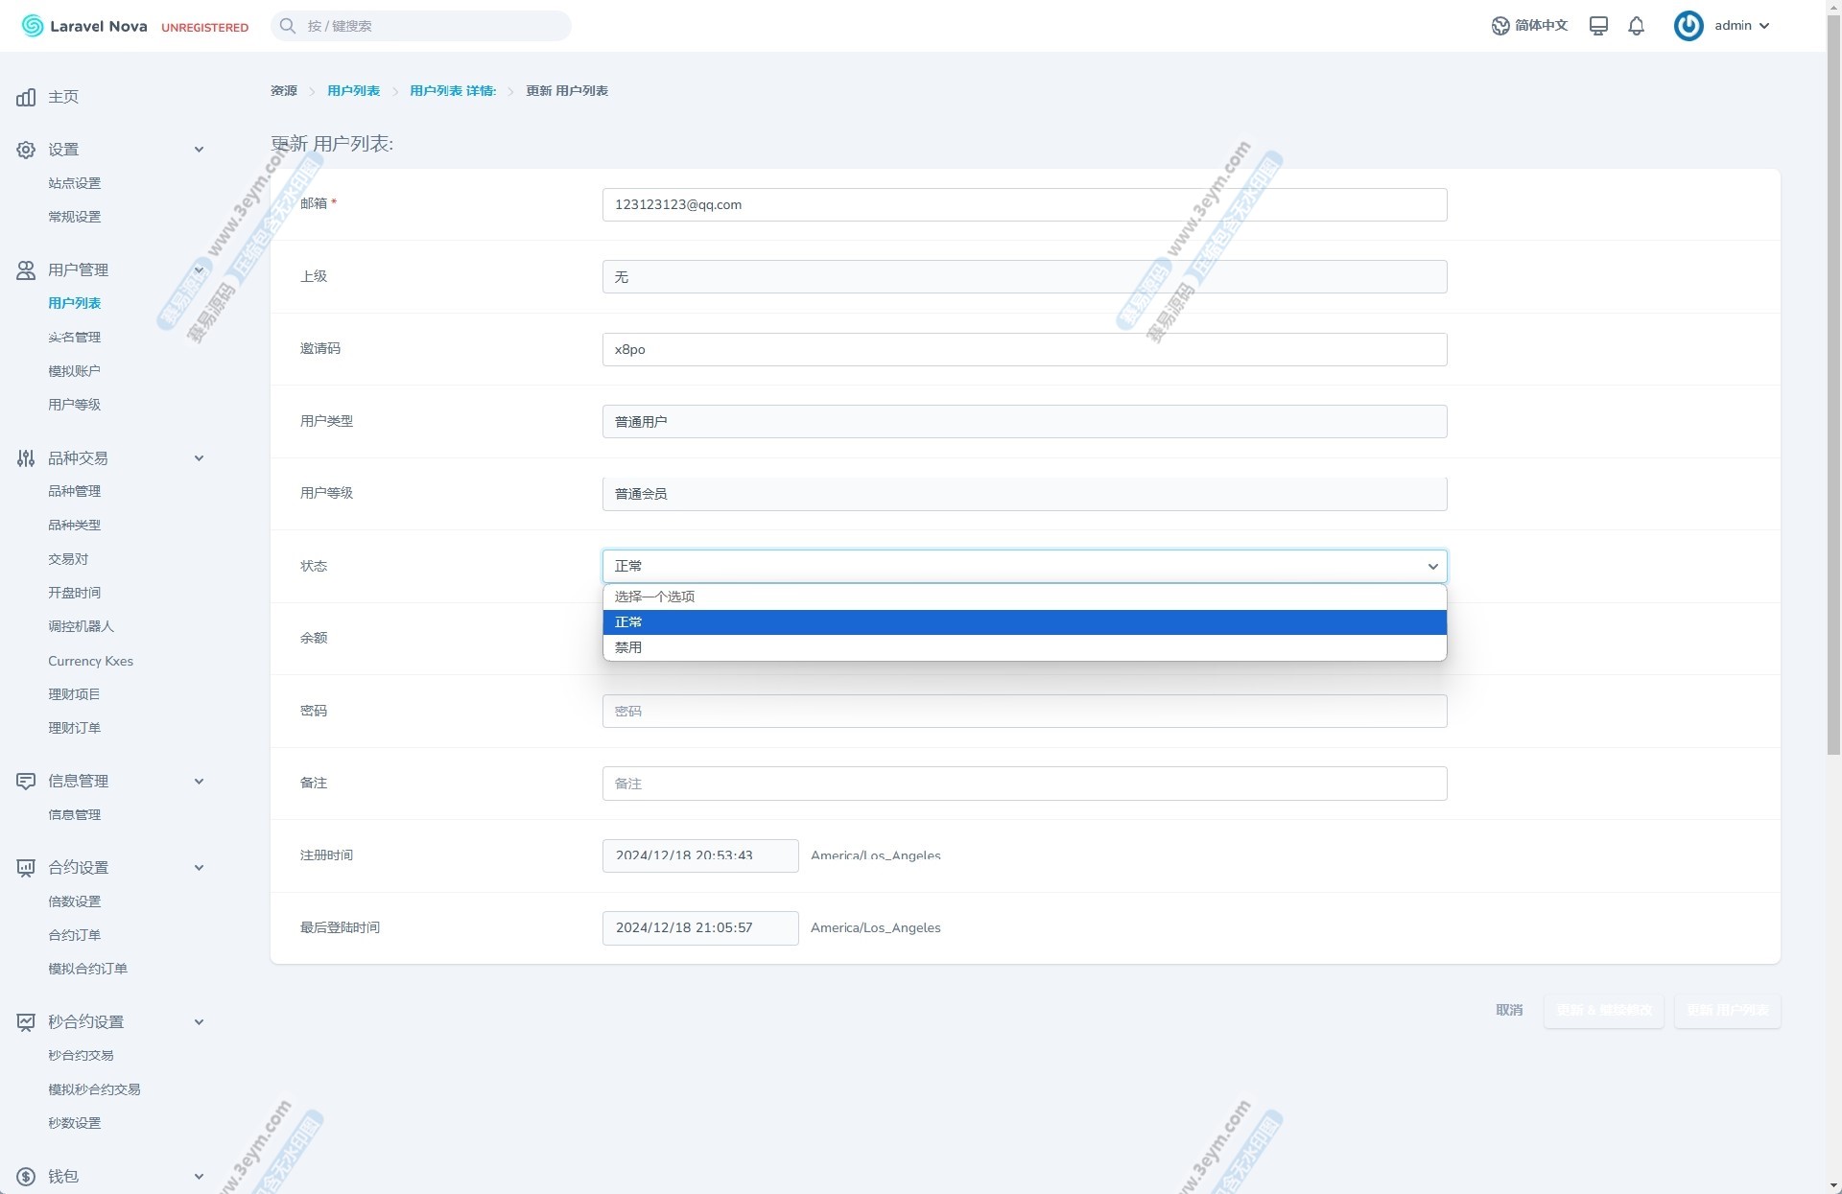Collapse the 合约设置 sidebar section chevron

(x=199, y=868)
